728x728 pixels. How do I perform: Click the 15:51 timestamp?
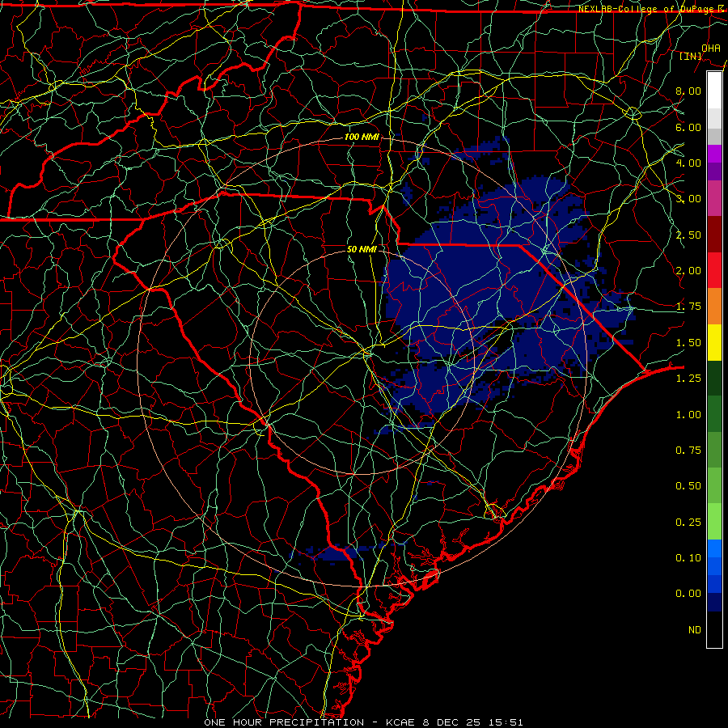click(505, 722)
